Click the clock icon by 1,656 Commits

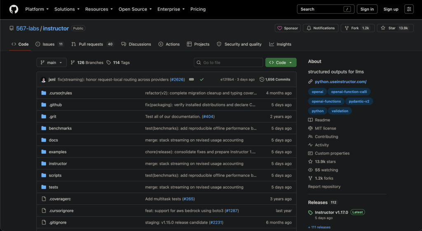262,79
